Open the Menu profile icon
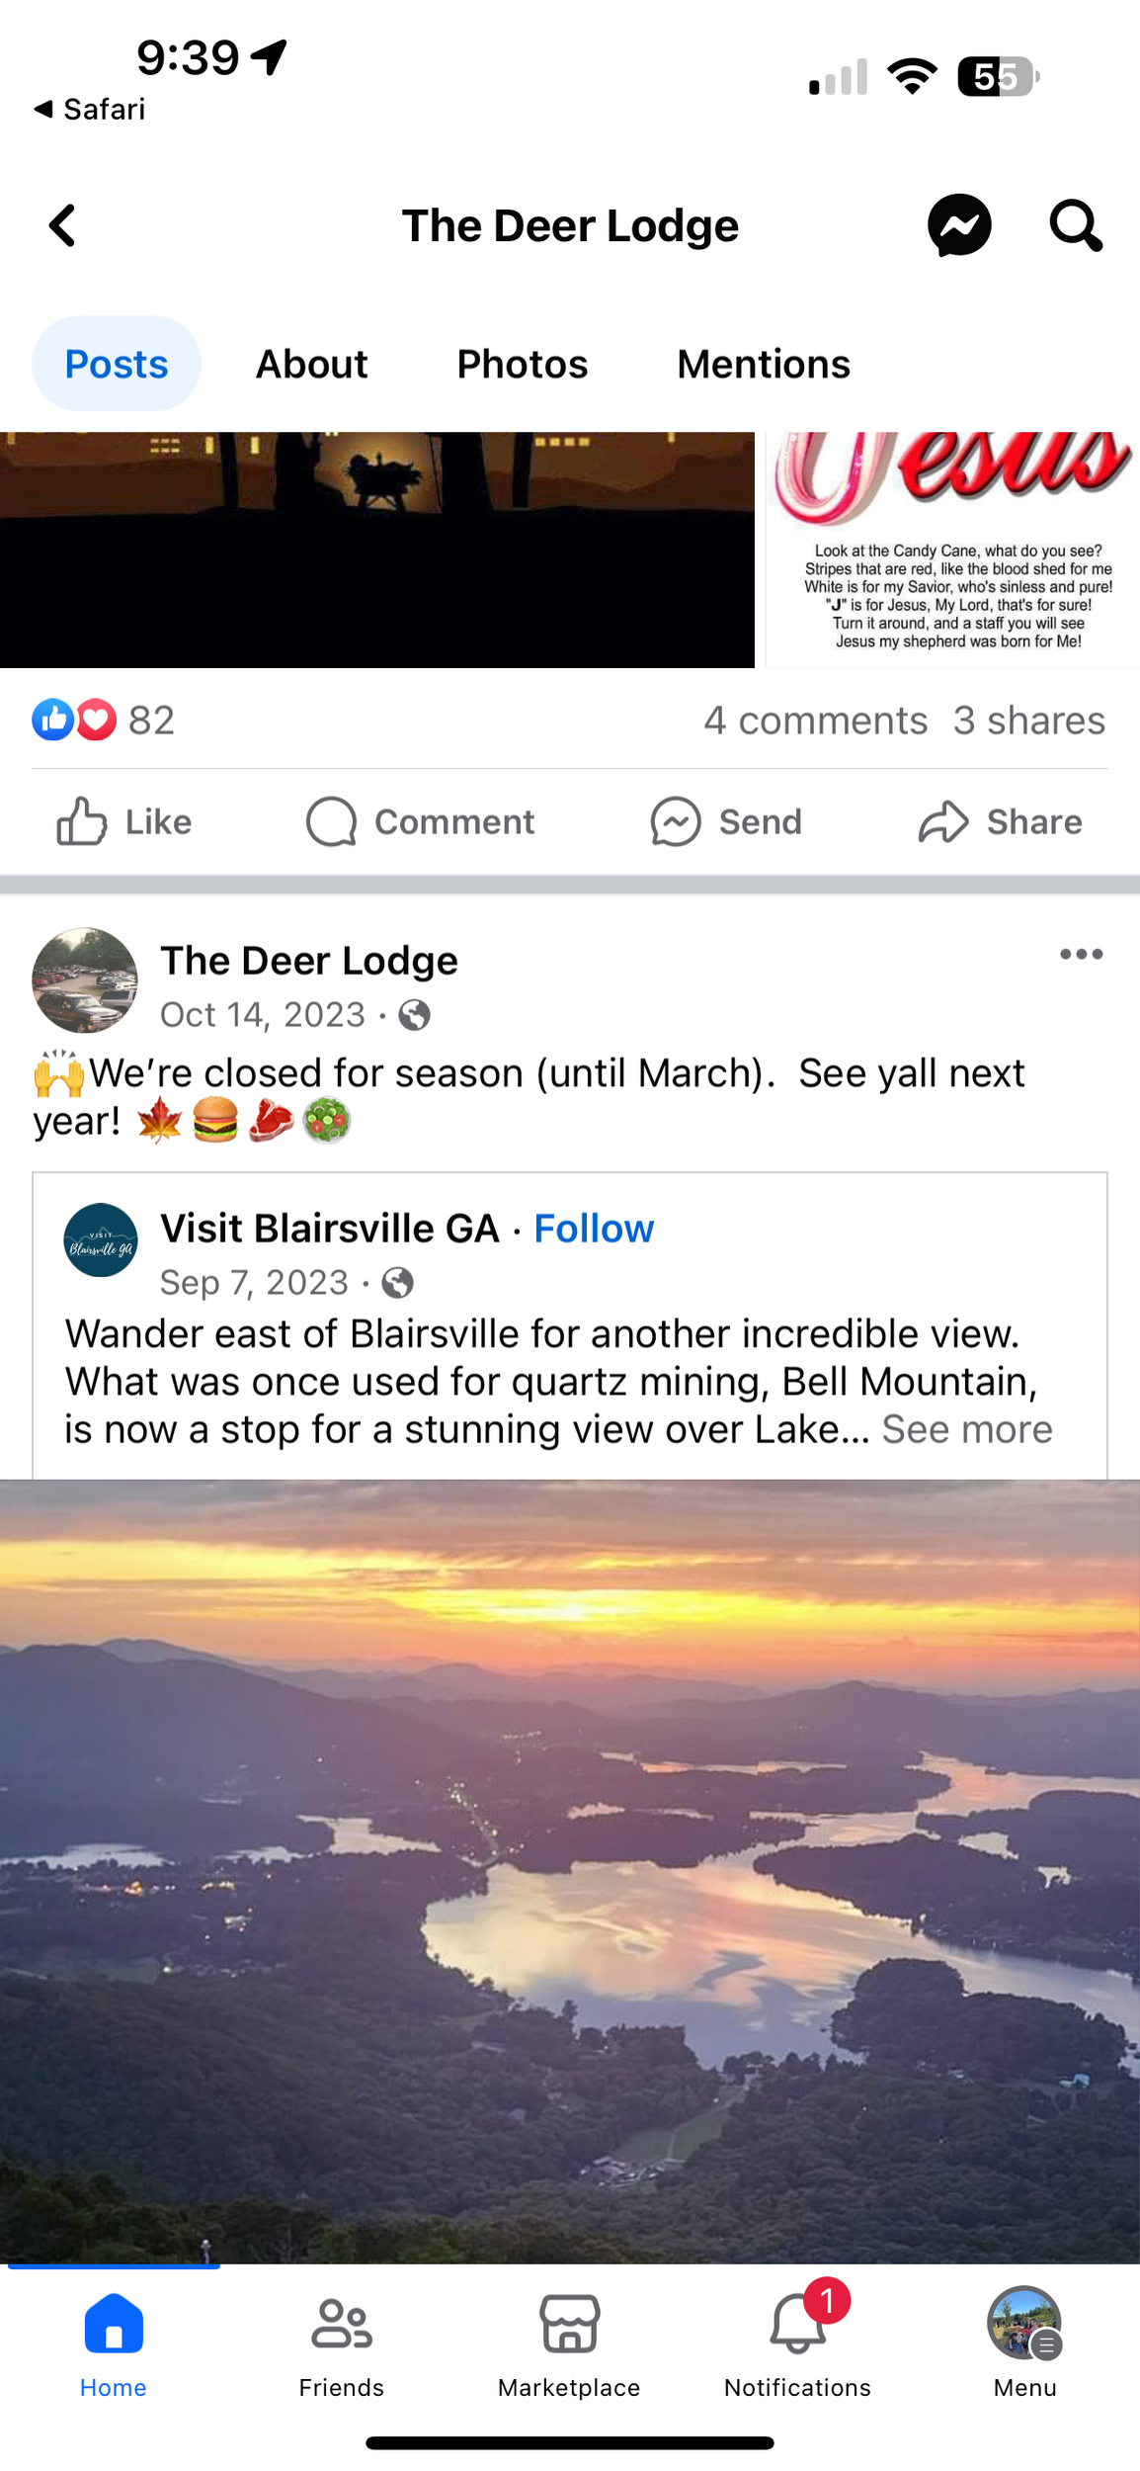The image size is (1140, 2471). pos(1024,2343)
